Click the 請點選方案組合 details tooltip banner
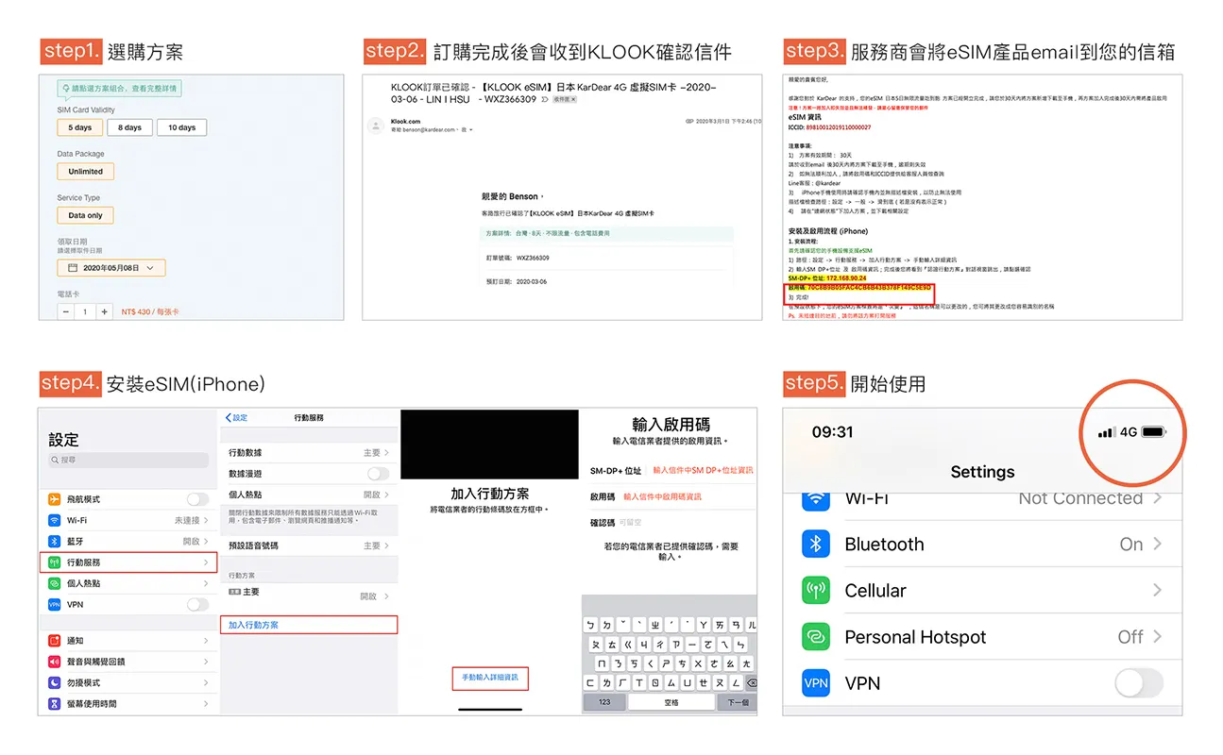Image resolution: width=1223 pixels, height=755 pixels. click(119, 89)
